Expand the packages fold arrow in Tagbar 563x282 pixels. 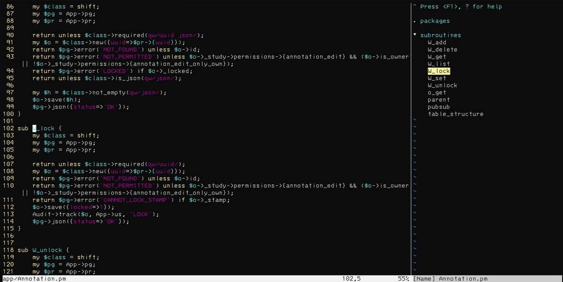pyautogui.click(x=415, y=21)
